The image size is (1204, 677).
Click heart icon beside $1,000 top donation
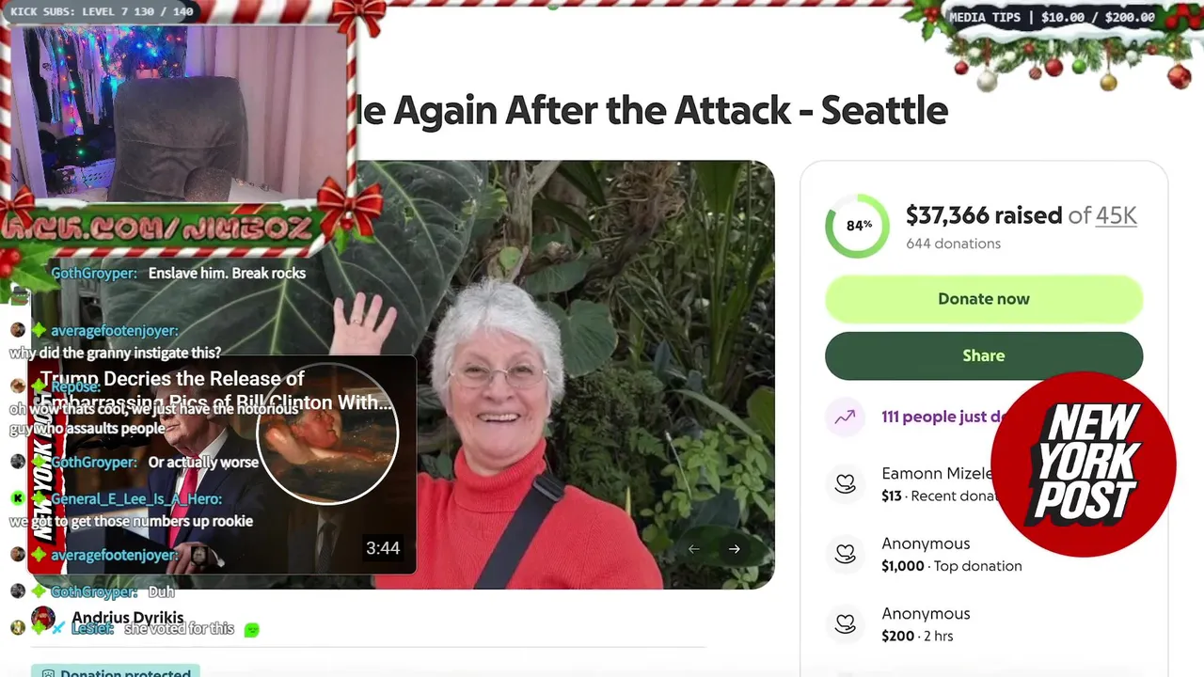point(845,555)
